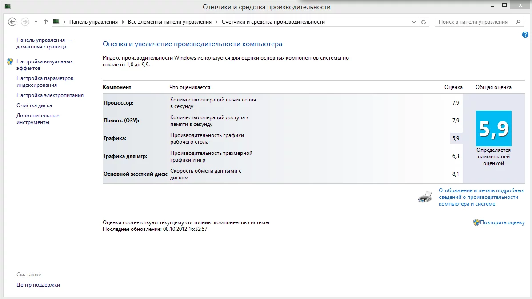532x299 pixels.
Task: Click the address bar control panel icon
Action: click(x=56, y=21)
